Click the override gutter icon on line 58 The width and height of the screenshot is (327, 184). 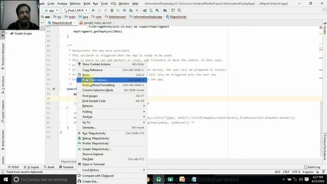coord(54,89)
